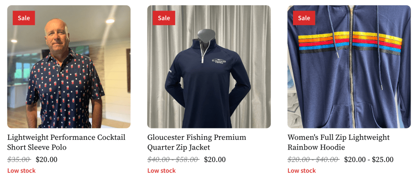Open the Gloucester Fishing quarter zip photo
This screenshot has width=418, height=194.
[x=209, y=67]
